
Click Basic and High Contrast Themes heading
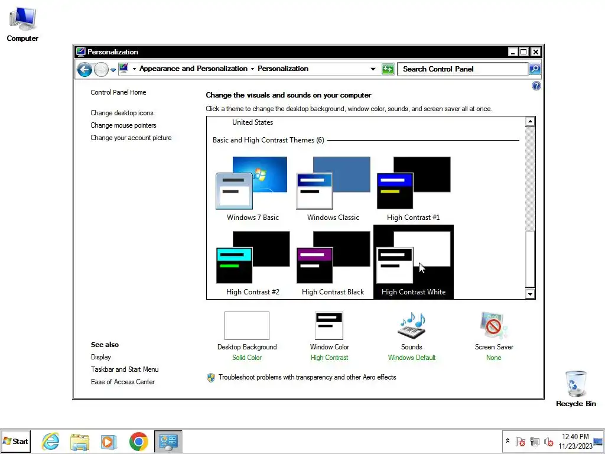tap(268, 140)
